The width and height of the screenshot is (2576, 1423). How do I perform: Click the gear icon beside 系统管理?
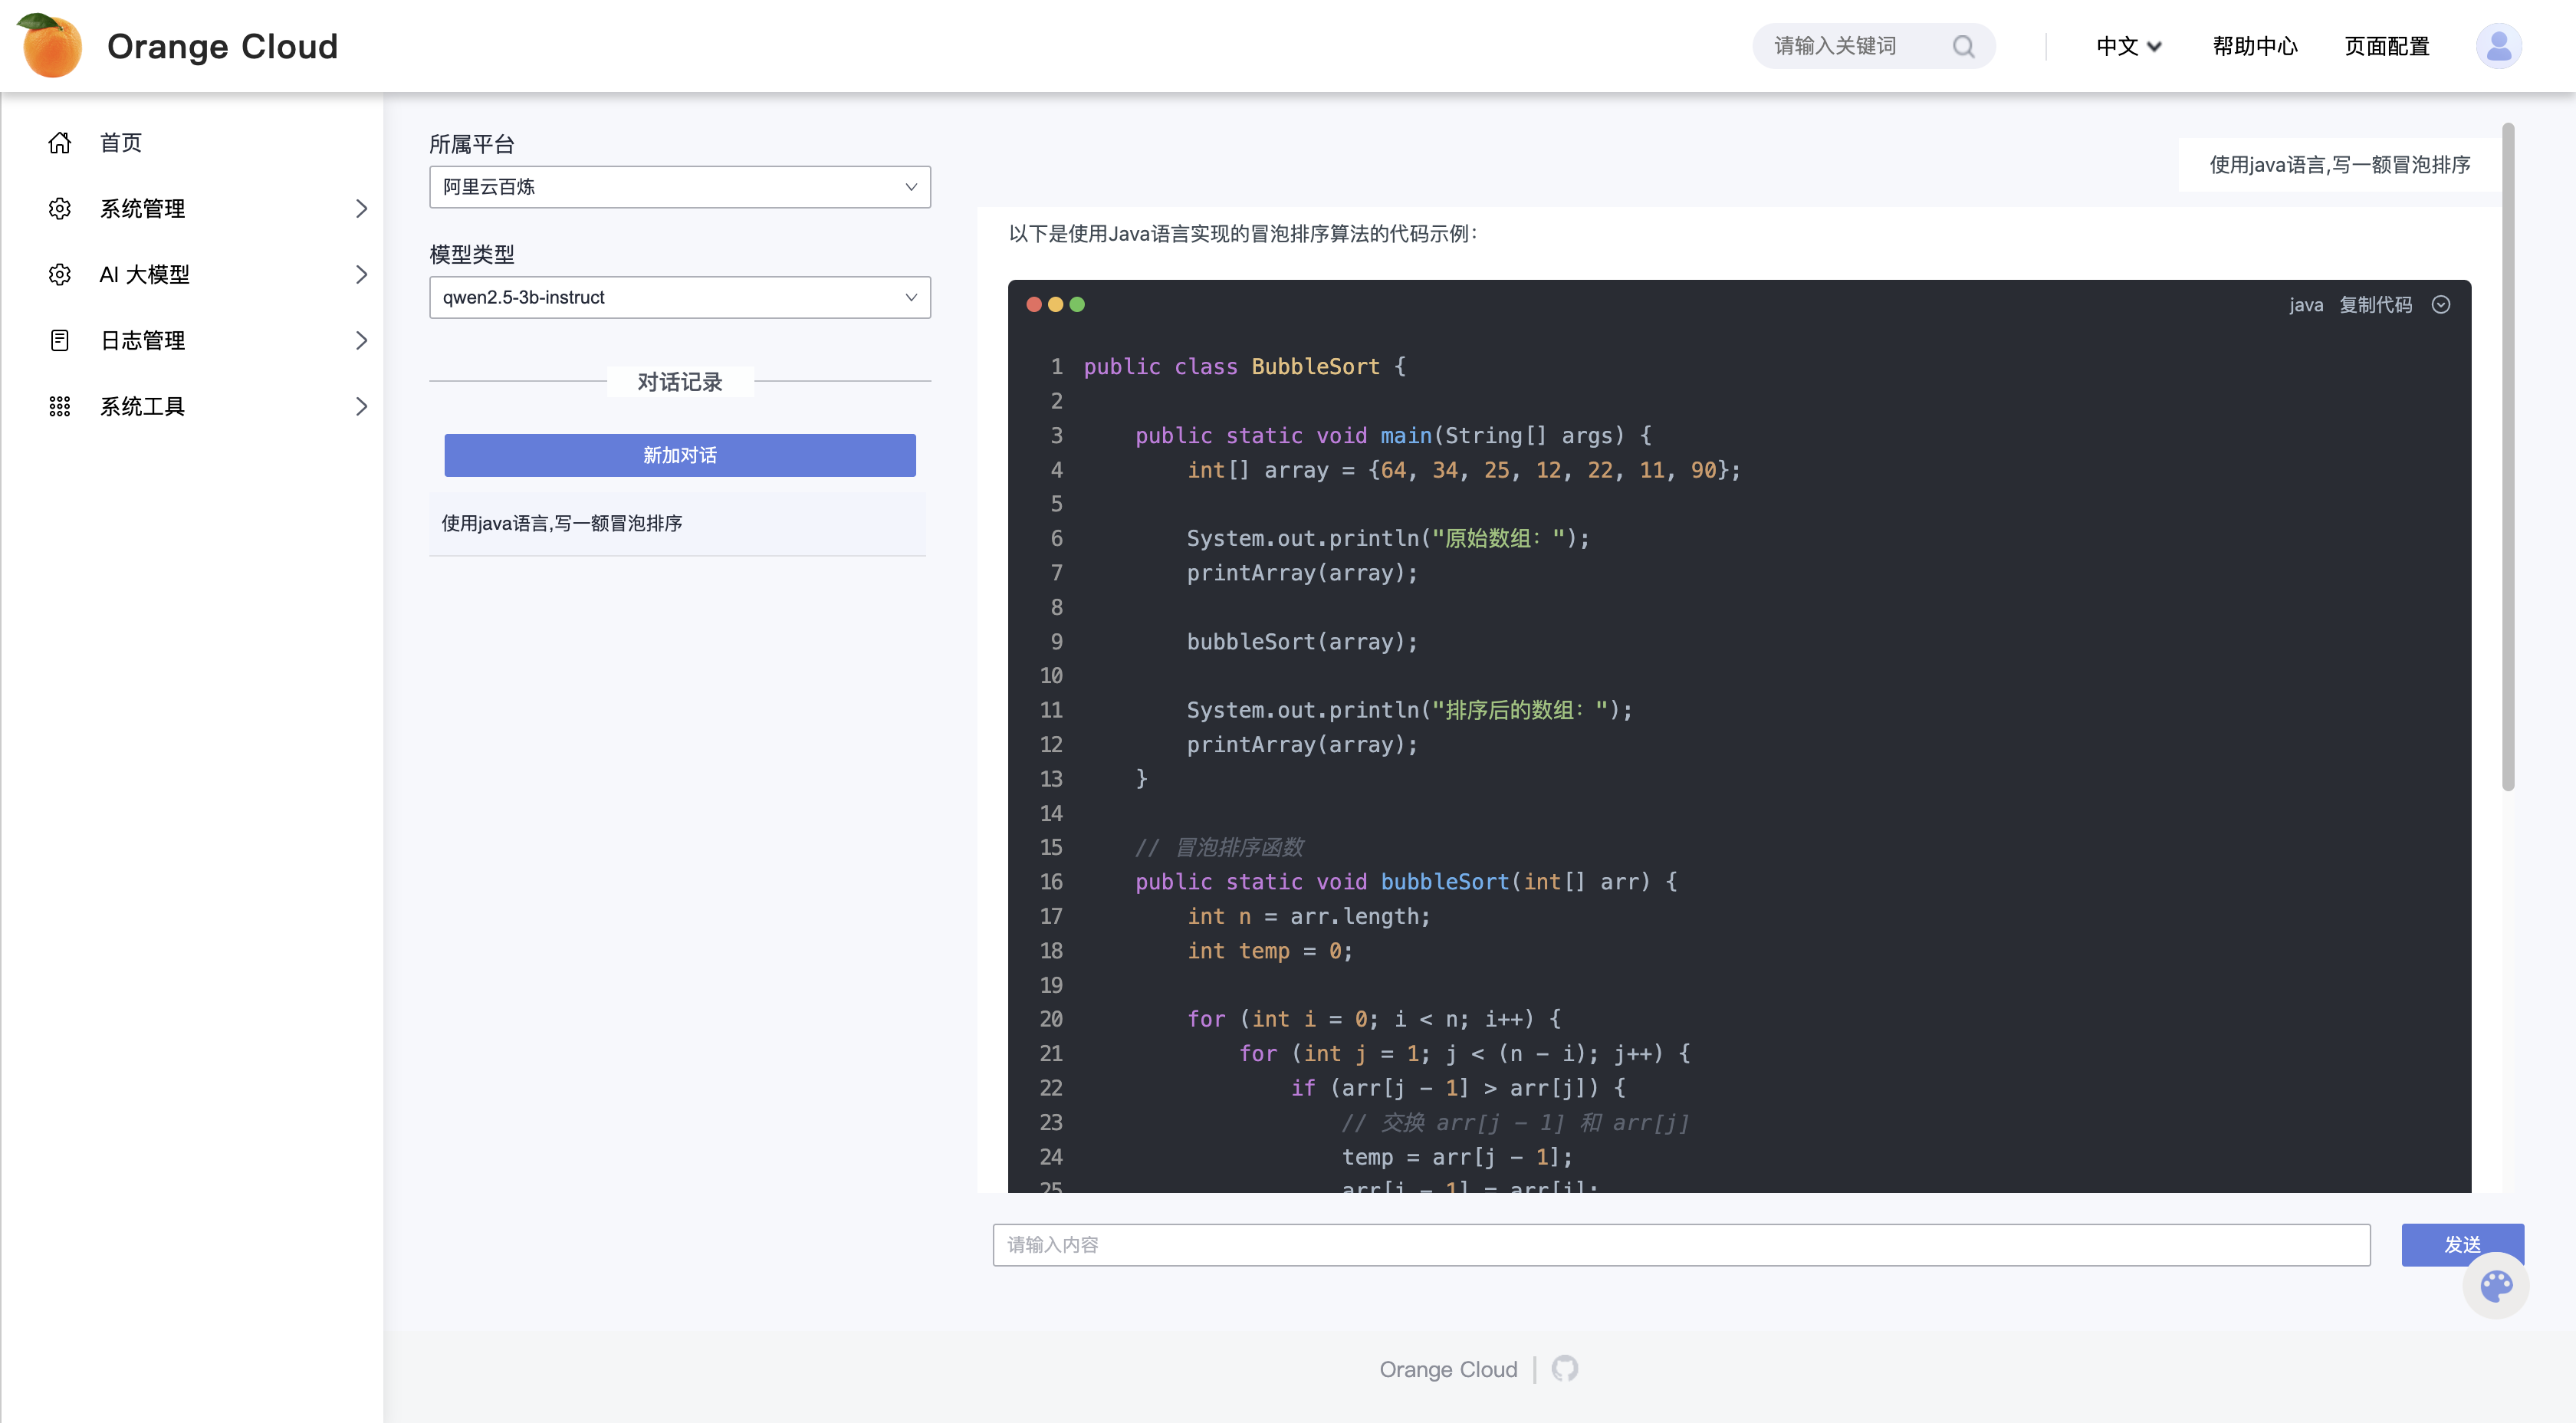tap(60, 209)
